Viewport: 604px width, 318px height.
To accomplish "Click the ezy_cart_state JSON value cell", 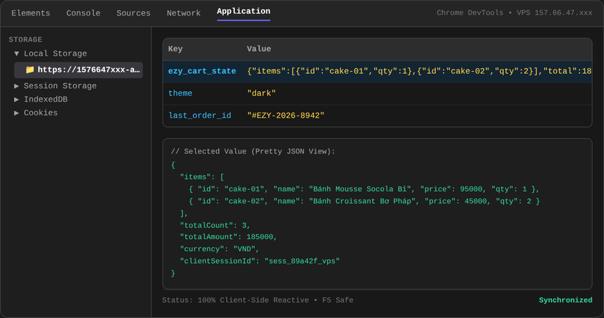I will [419, 71].
